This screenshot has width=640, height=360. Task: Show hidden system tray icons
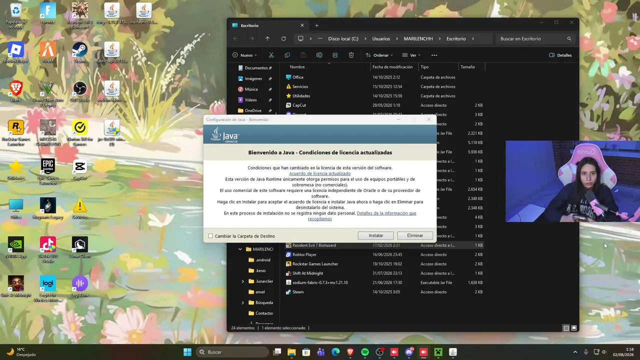click(x=575, y=352)
